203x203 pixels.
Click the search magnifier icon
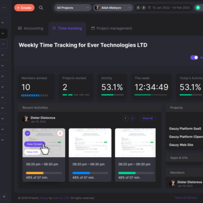click(x=41, y=8)
